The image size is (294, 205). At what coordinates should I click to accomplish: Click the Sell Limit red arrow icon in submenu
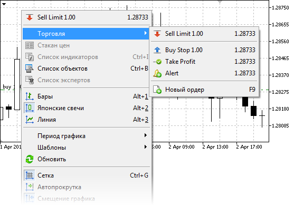(157, 34)
